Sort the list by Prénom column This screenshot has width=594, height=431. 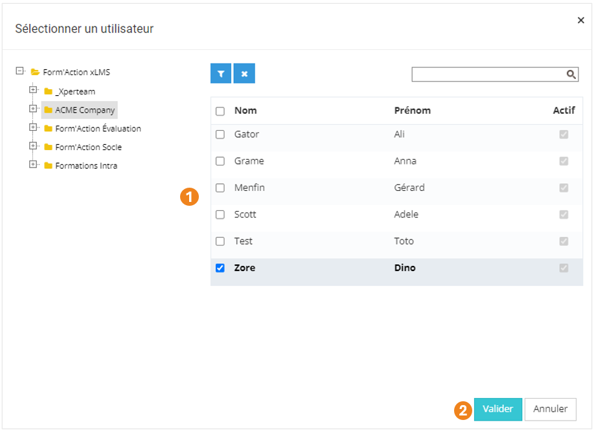(412, 111)
